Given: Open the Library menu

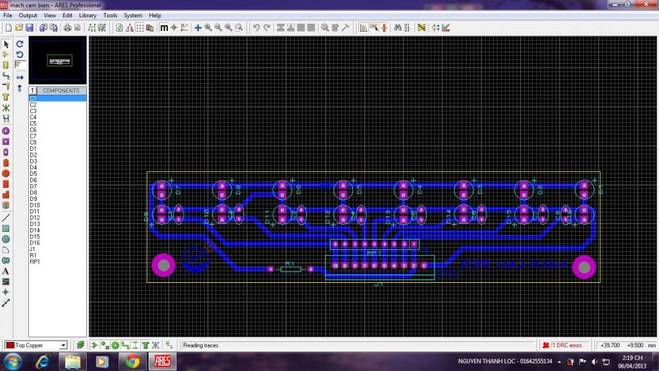Looking at the screenshot, I should point(88,15).
